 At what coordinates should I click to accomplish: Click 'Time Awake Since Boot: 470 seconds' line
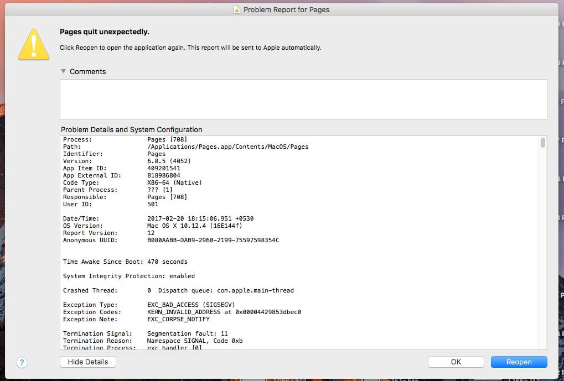125,262
